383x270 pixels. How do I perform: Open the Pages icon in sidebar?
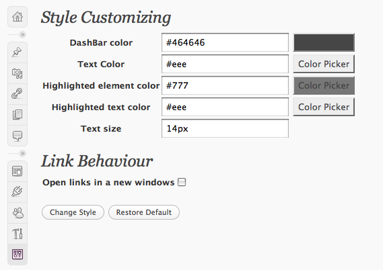click(x=18, y=115)
